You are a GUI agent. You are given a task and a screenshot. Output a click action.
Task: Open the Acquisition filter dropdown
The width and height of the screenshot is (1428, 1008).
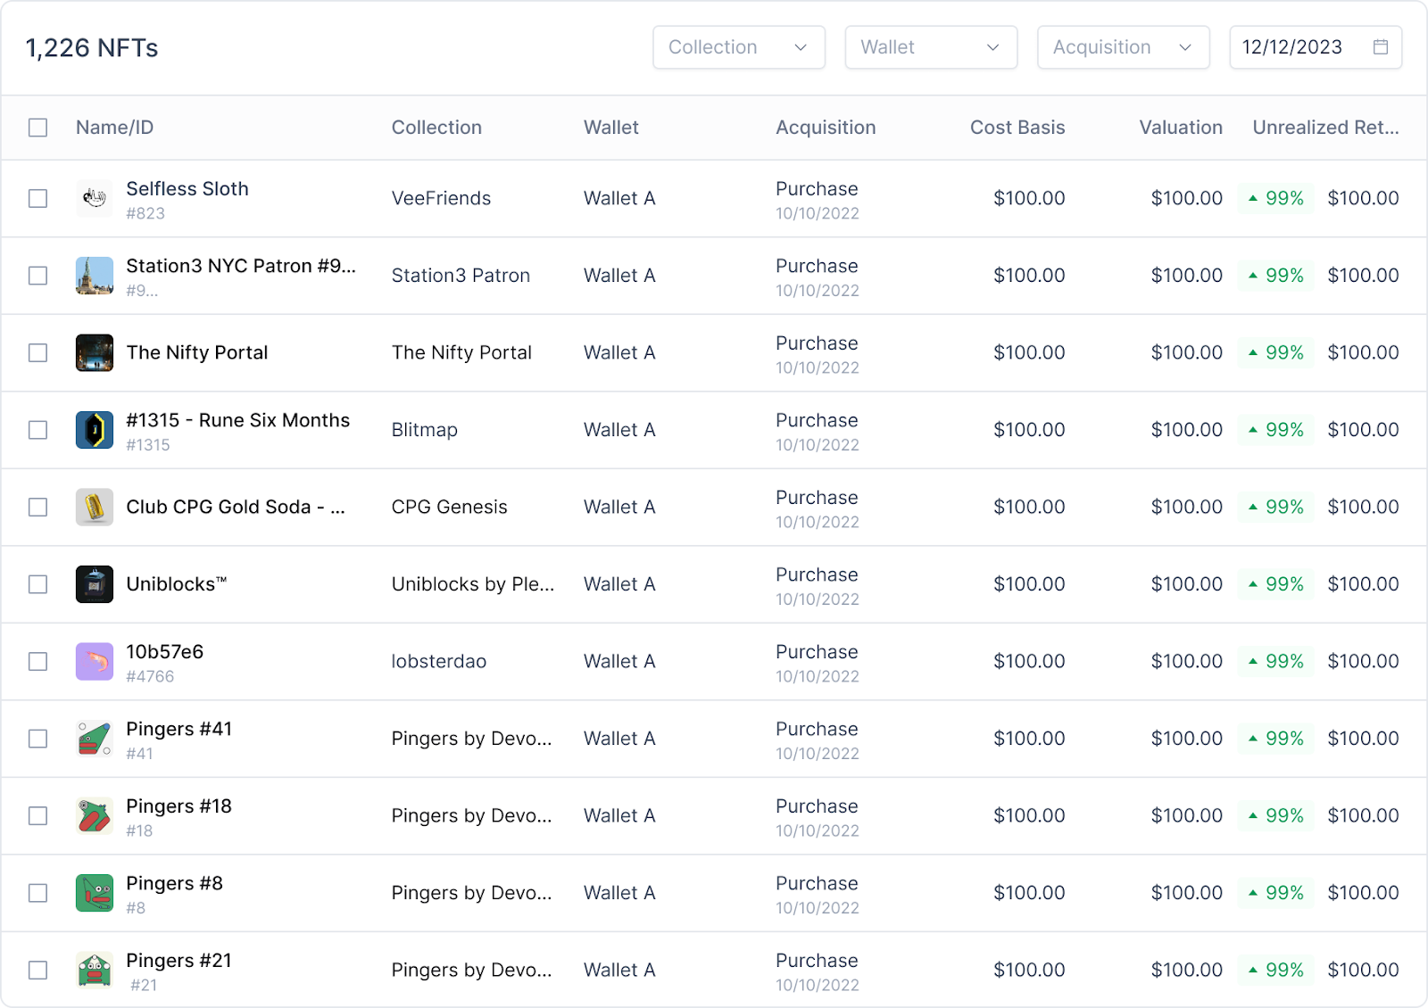point(1122,47)
